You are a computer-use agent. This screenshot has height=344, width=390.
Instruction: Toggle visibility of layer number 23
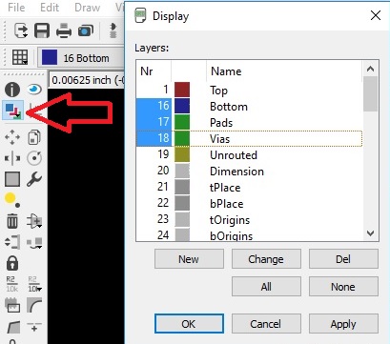coord(163,219)
